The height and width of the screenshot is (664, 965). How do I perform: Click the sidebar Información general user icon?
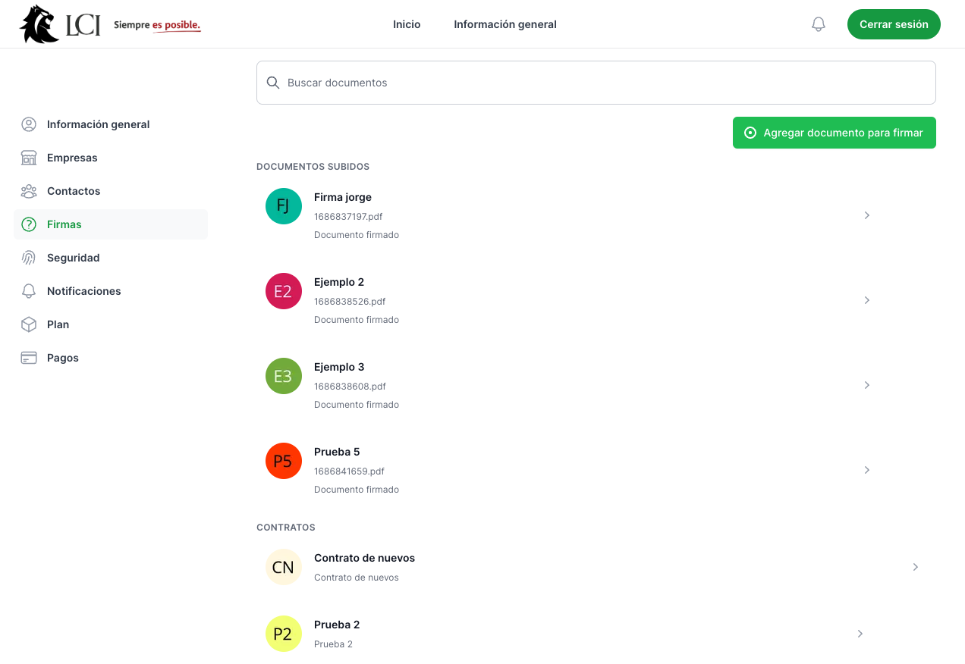pos(29,124)
